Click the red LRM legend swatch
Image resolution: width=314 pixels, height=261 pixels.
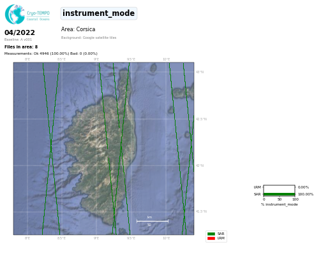tap(211, 238)
